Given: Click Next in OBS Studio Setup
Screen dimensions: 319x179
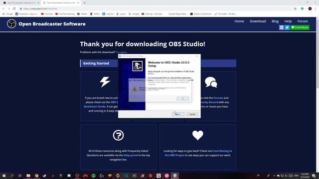Looking at the screenshot, I should pos(178,114).
